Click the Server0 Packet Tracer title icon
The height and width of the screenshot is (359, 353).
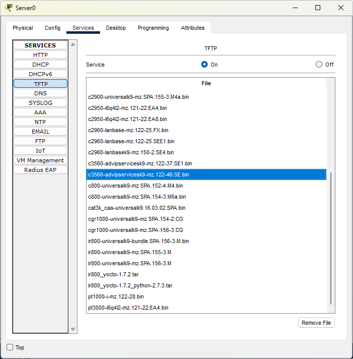click(x=9, y=8)
